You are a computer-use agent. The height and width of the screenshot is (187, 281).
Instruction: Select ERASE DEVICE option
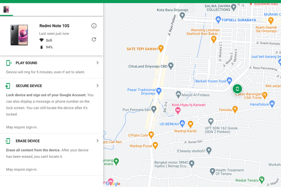click(x=28, y=141)
